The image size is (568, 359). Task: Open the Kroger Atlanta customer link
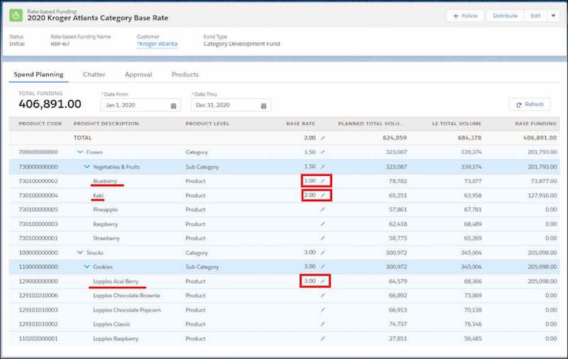157,44
